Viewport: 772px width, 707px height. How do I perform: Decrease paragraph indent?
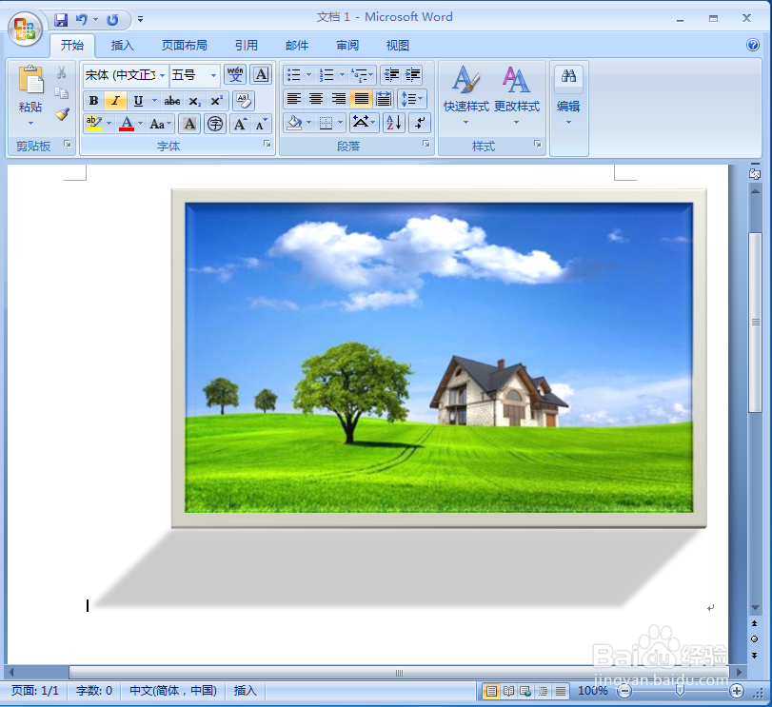tap(391, 75)
